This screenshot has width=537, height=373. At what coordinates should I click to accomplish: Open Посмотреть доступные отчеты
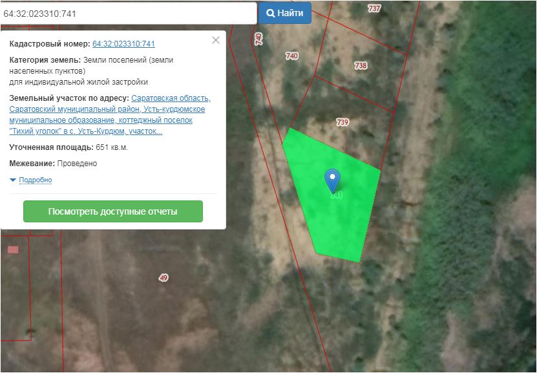click(x=112, y=211)
